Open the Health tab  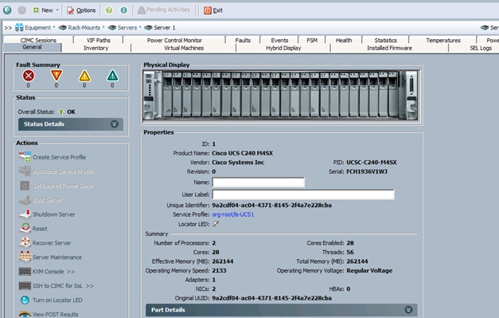pyautogui.click(x=344, y=40)
